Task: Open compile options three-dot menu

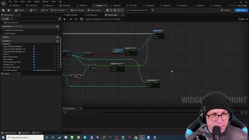Action: 26,10
